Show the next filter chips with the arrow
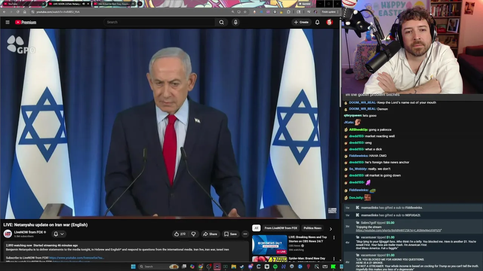 point(331,228)
